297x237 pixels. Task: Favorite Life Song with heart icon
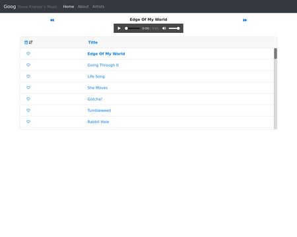28,76
